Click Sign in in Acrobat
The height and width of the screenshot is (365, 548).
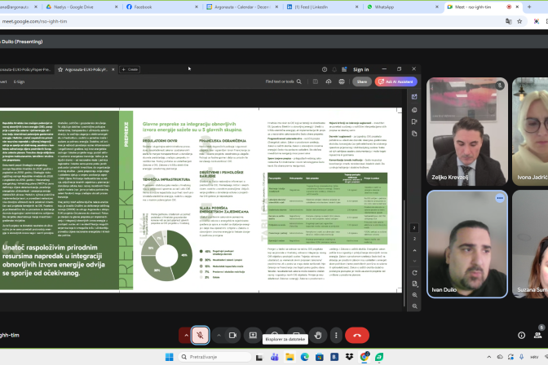point(360,70)
